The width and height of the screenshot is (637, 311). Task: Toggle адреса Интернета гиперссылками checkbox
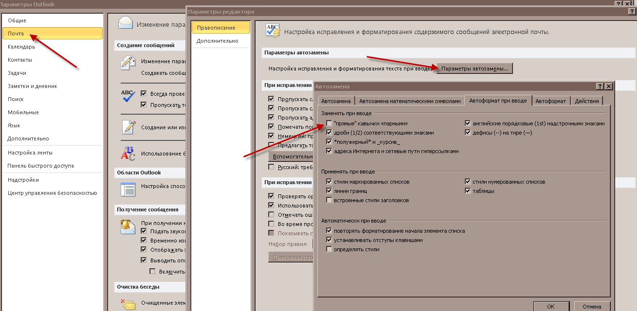pos(329,151)
